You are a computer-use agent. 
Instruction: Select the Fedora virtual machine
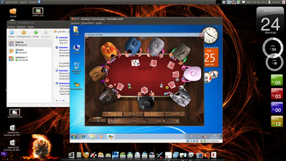click(x=30, y=43)
